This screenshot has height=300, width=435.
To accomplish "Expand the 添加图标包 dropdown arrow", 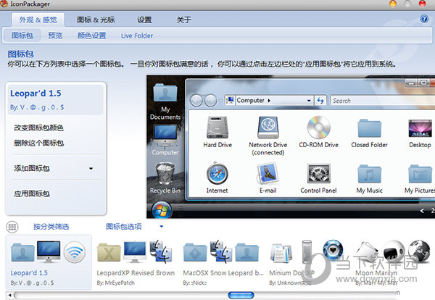I will click(91, 168).
